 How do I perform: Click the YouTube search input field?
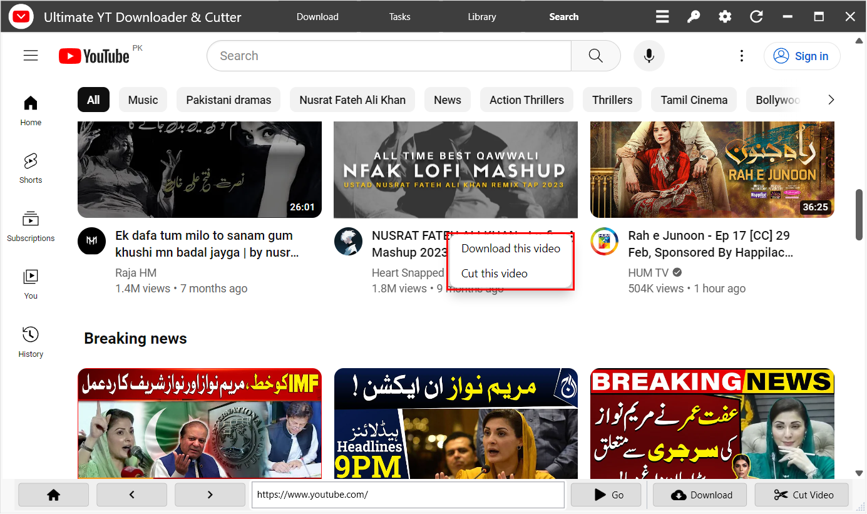pos(389,56)
